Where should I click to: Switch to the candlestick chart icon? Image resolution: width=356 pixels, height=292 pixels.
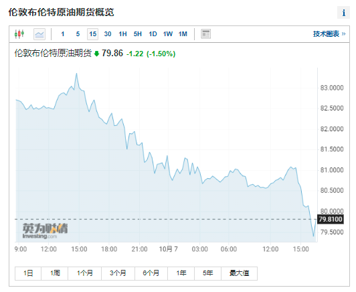[x=19, y=34]
